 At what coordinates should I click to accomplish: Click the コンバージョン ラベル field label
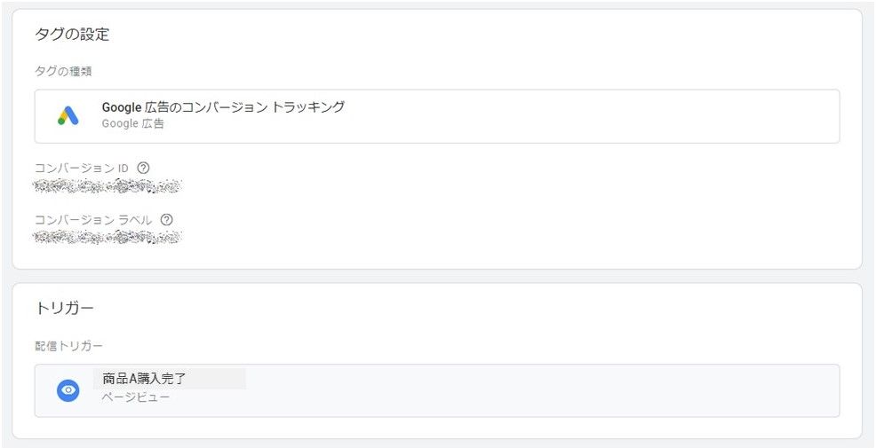click(93, 220)
